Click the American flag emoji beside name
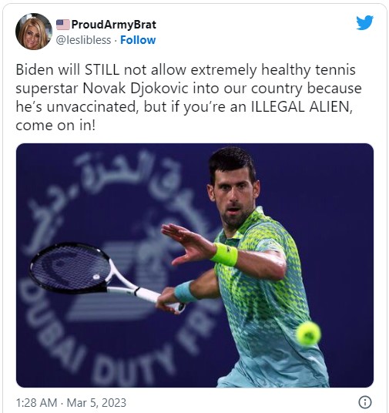The height and width of the screenshot is (413, 389). [x=63, y=25]
